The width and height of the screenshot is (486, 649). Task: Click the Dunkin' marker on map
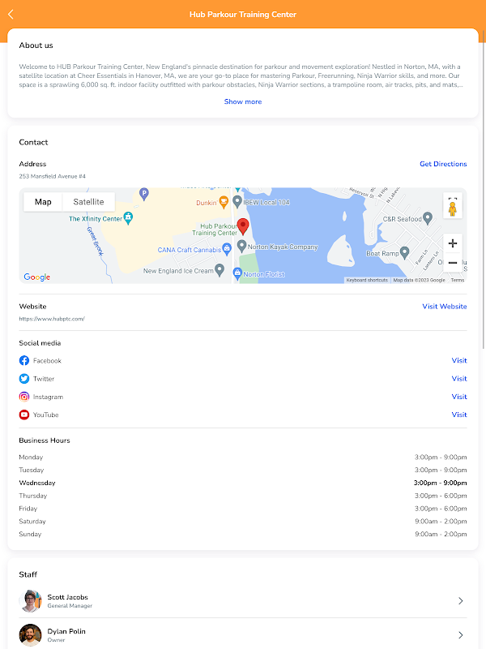click(x=224, y=202)
